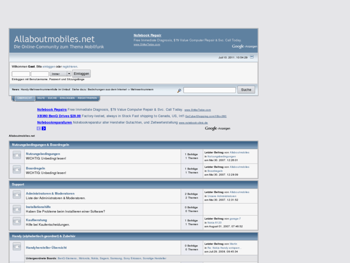Open BenQ-Siemens sub-board link
Viewport: 350px width, 263px height.
pos(67,258)
